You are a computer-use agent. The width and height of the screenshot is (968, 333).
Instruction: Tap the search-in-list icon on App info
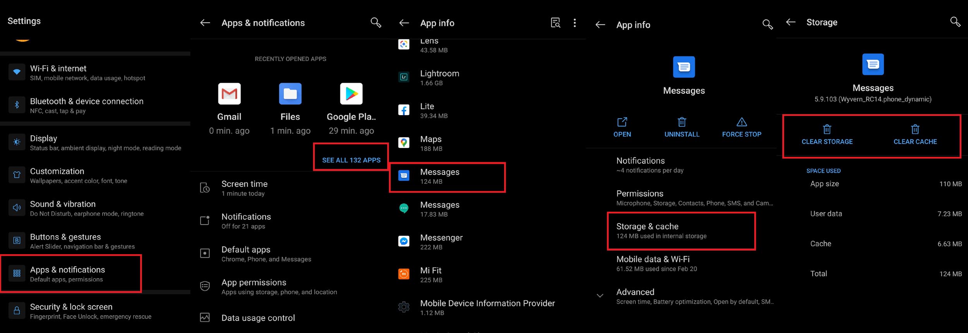pos(555,23)
